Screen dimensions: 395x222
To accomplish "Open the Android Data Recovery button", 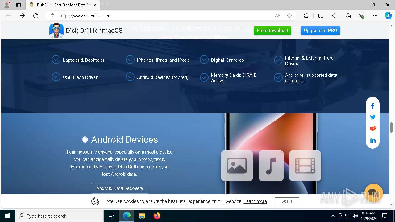I will (120, 188).
